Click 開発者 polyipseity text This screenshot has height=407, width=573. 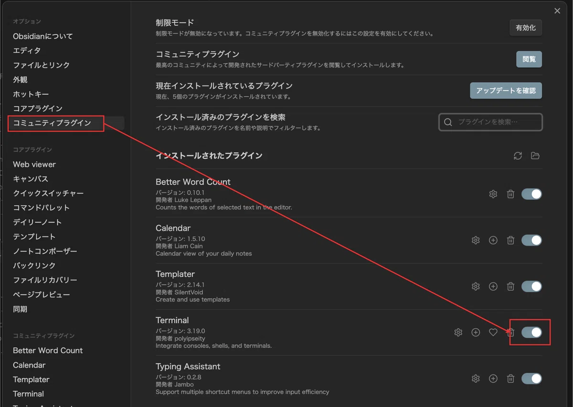180,338
